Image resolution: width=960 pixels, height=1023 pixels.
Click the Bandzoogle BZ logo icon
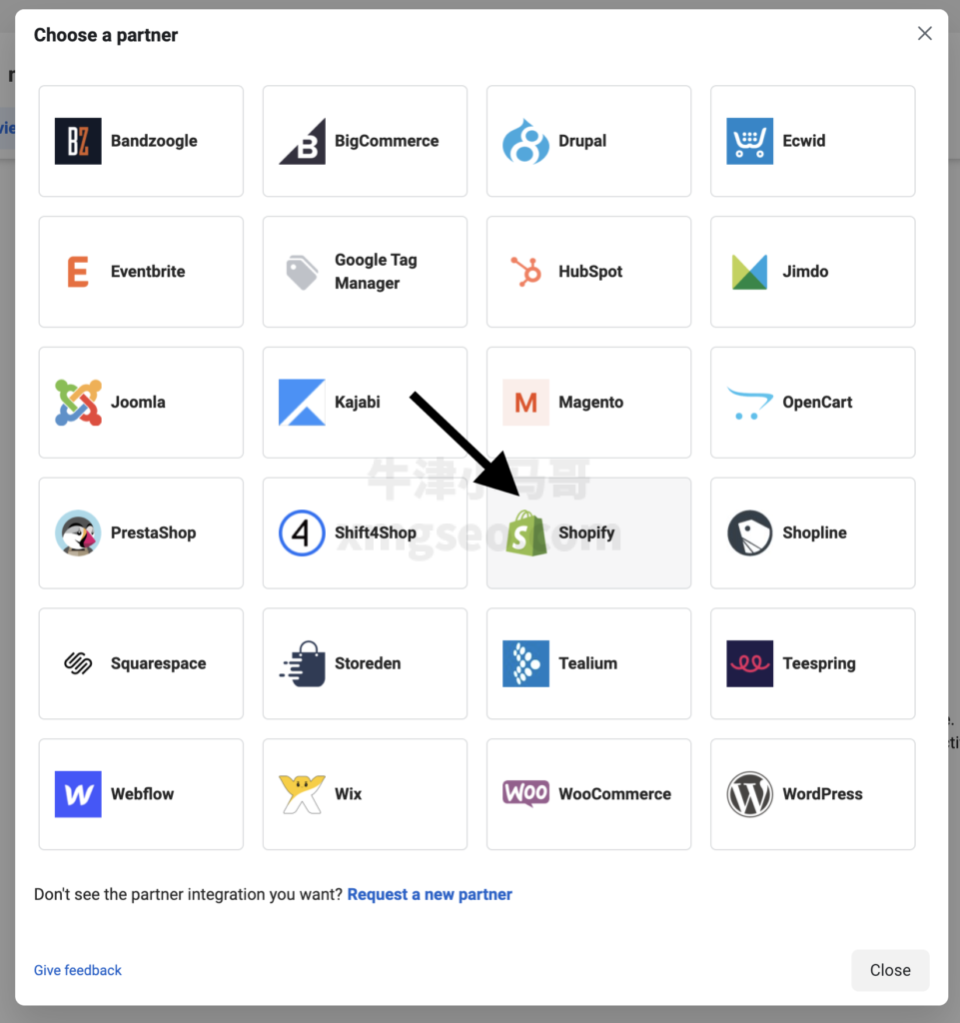[x=78, y=141]
